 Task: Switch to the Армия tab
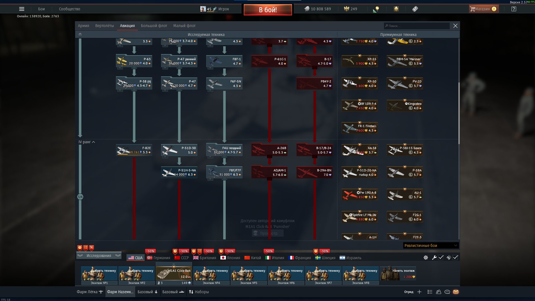click(x=84, y=26)
